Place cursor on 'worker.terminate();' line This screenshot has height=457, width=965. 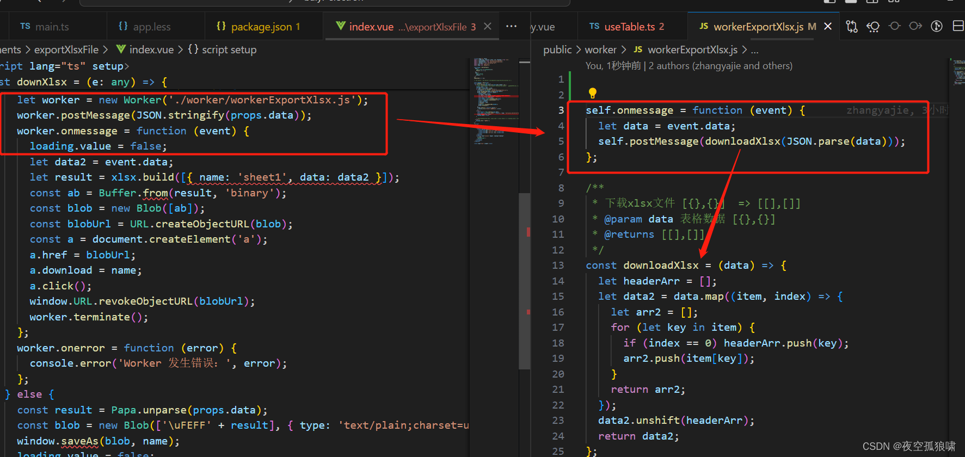point(89,317)
